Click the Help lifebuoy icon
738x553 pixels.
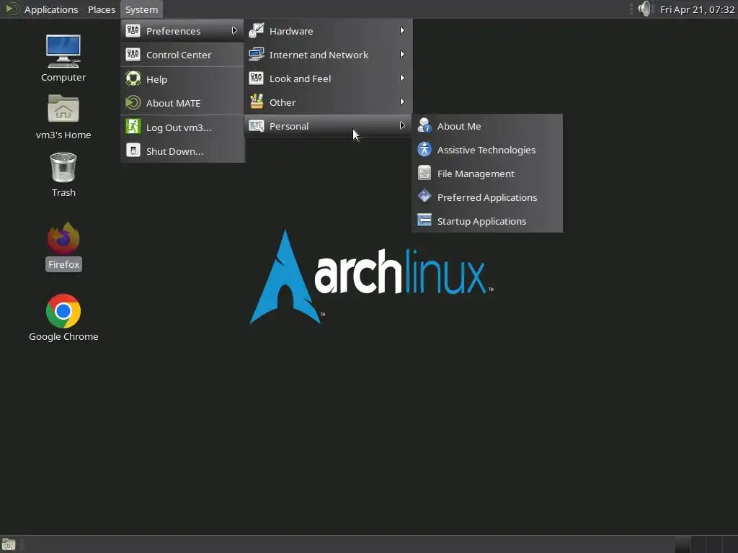click(x=133, y=78)
